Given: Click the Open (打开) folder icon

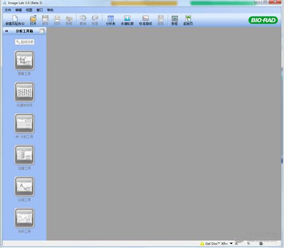Looking at the screenshot, I should pyautogui.click(x=33, y=20).
